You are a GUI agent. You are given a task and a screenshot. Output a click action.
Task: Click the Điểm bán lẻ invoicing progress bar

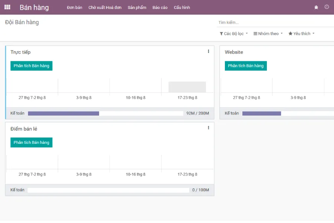pyautogui.click(x=108, y=190)
